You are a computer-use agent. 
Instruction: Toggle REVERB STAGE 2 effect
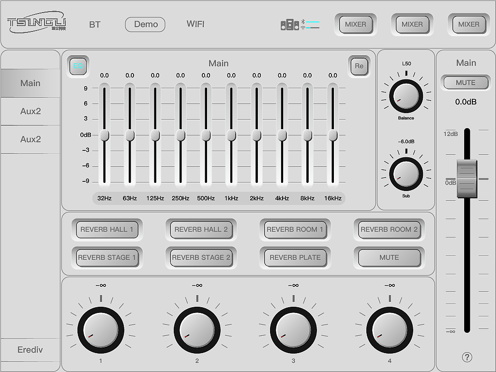(x=201, y=257)
